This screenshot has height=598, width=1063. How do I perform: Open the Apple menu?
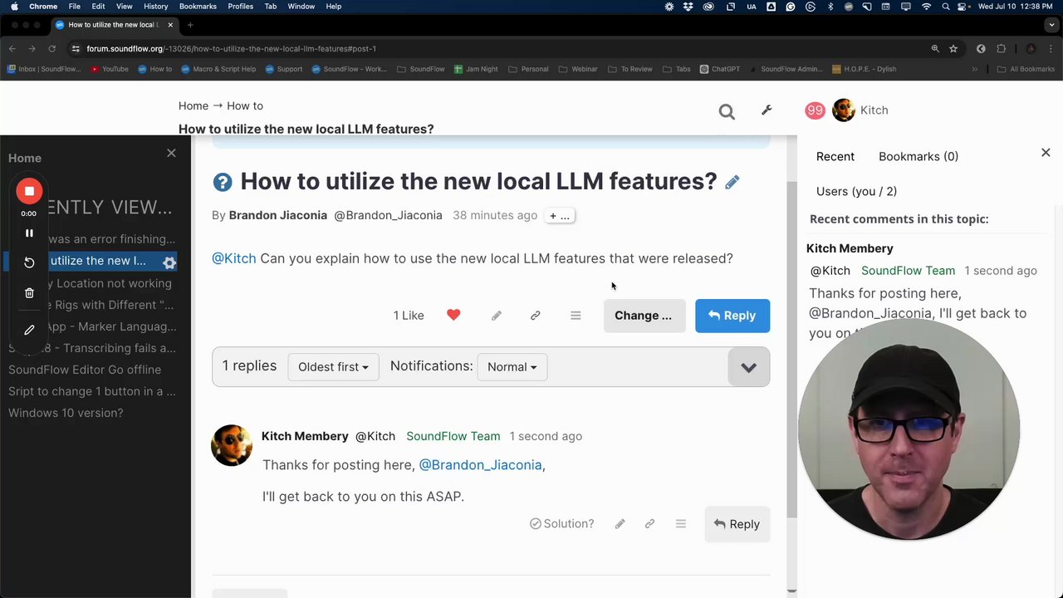tap(14, 7)
